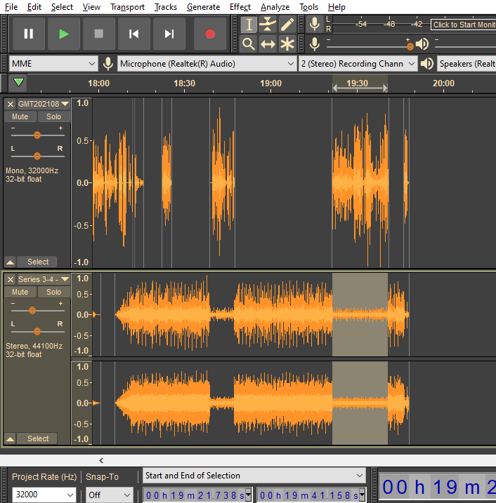Open the Analyze menu
496x503 pixels.
pyautogui.click(x=275, y=7)
